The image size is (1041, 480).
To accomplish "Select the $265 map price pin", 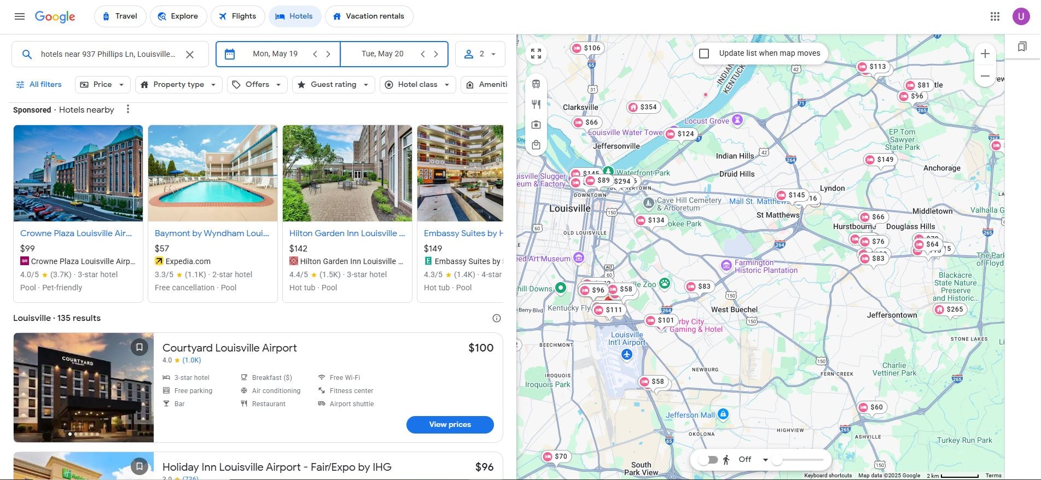I will click(x=949, y=309).
